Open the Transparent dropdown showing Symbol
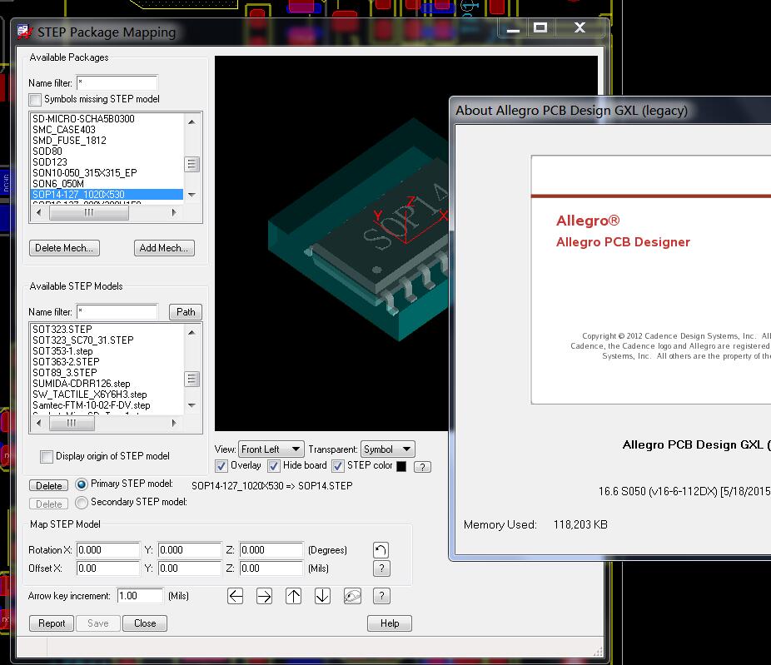Image resolution: width=771 pixels, height=665 pixels. click(387, 449)
